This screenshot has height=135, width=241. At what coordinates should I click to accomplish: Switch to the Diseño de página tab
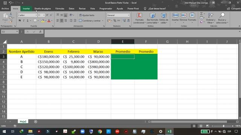tap(43, 9)
